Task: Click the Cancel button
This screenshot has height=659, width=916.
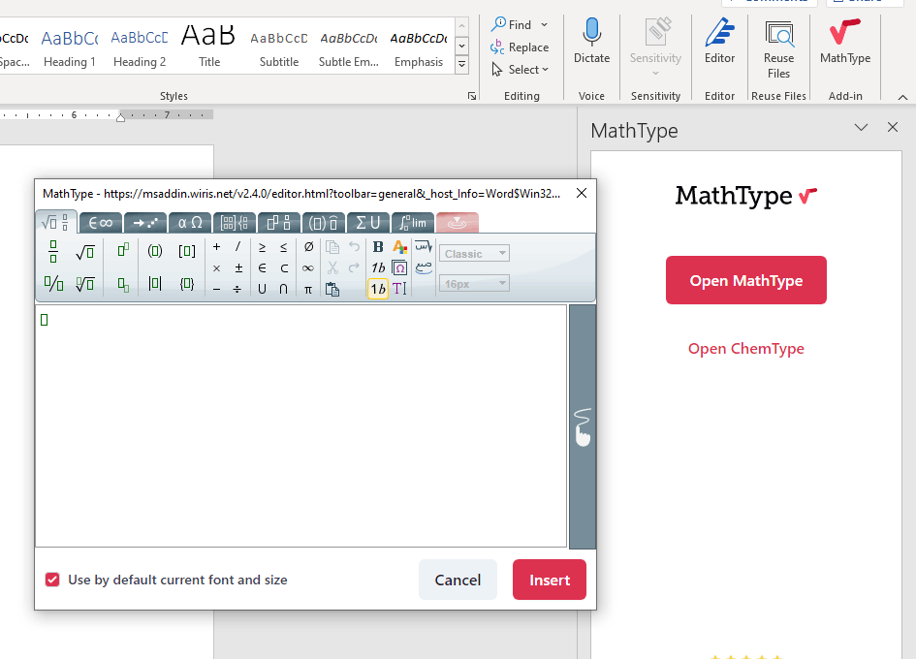Action: tap(458, 580)
